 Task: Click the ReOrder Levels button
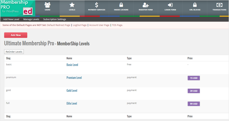[x=14, y=52]
